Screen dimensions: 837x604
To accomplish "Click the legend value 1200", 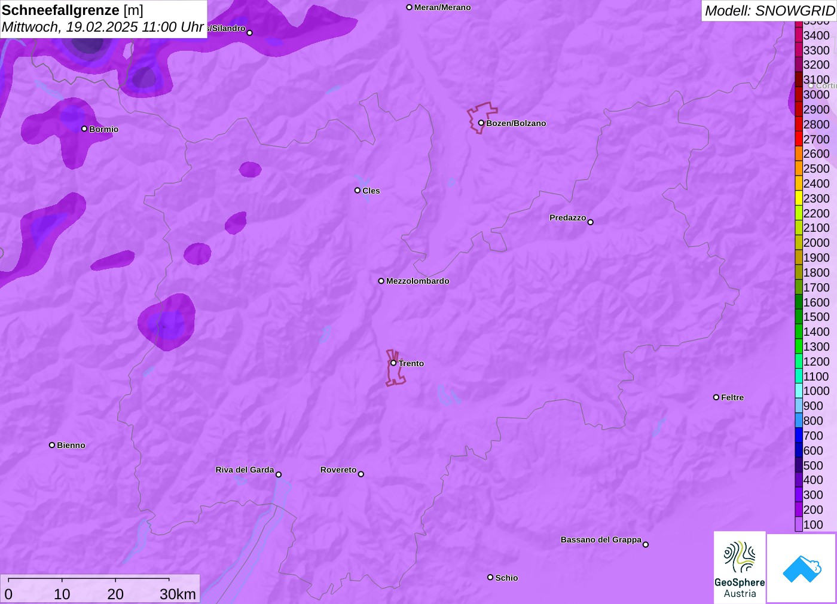I will point(816,361).
